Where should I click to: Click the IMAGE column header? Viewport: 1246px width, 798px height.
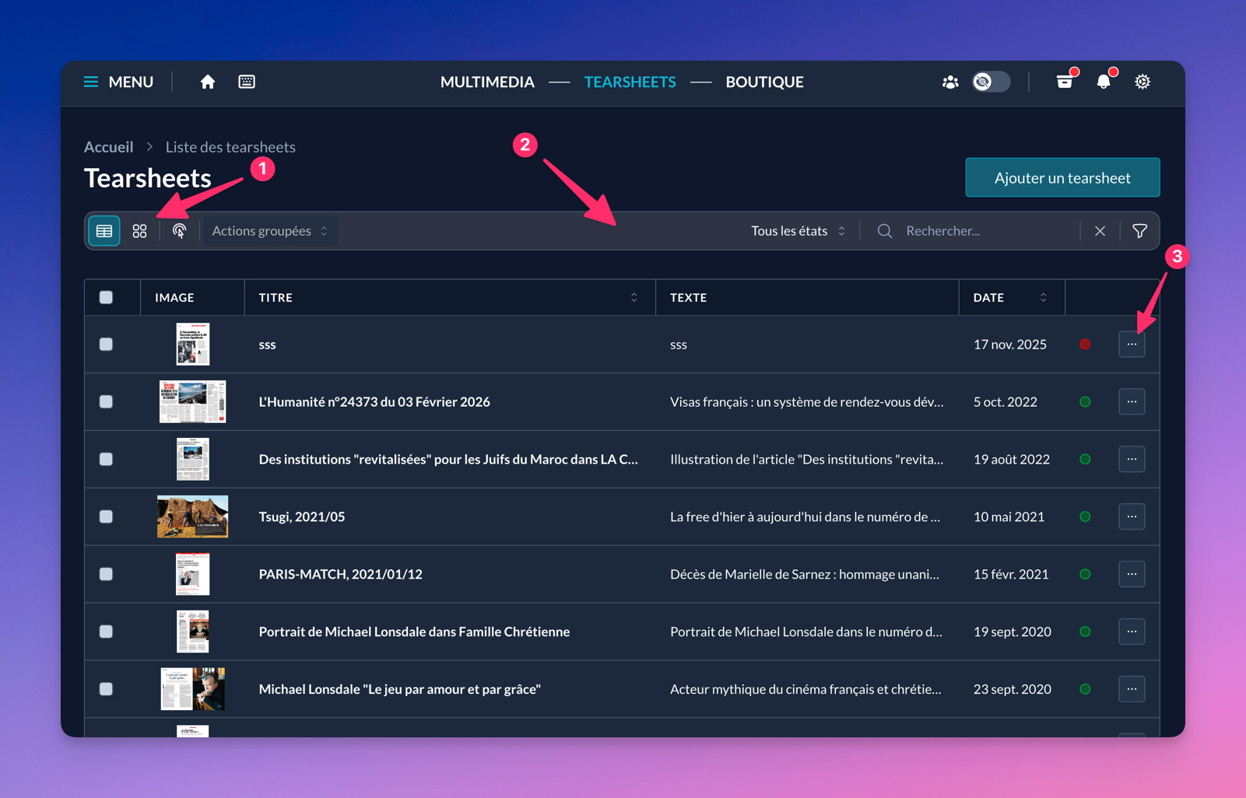174,297
